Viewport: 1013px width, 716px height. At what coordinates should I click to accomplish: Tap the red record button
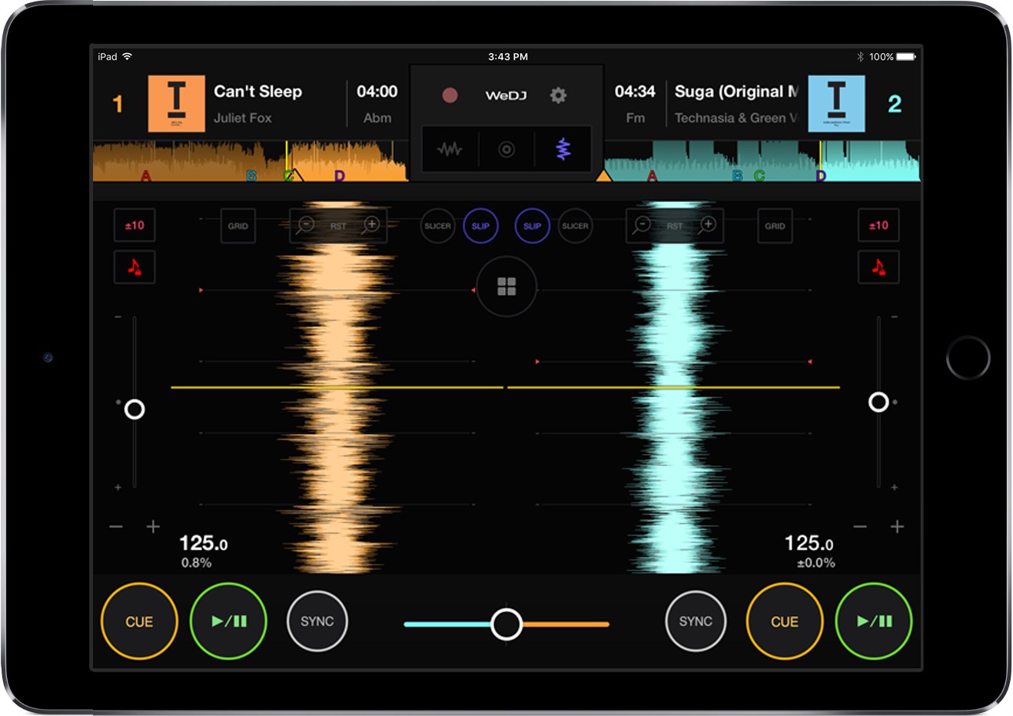point(450,95)
